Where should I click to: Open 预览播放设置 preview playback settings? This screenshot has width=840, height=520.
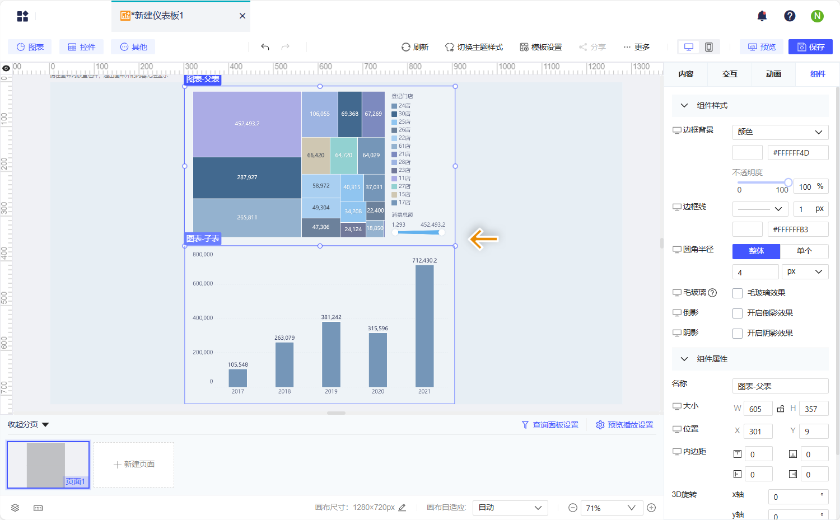(624, 425)
